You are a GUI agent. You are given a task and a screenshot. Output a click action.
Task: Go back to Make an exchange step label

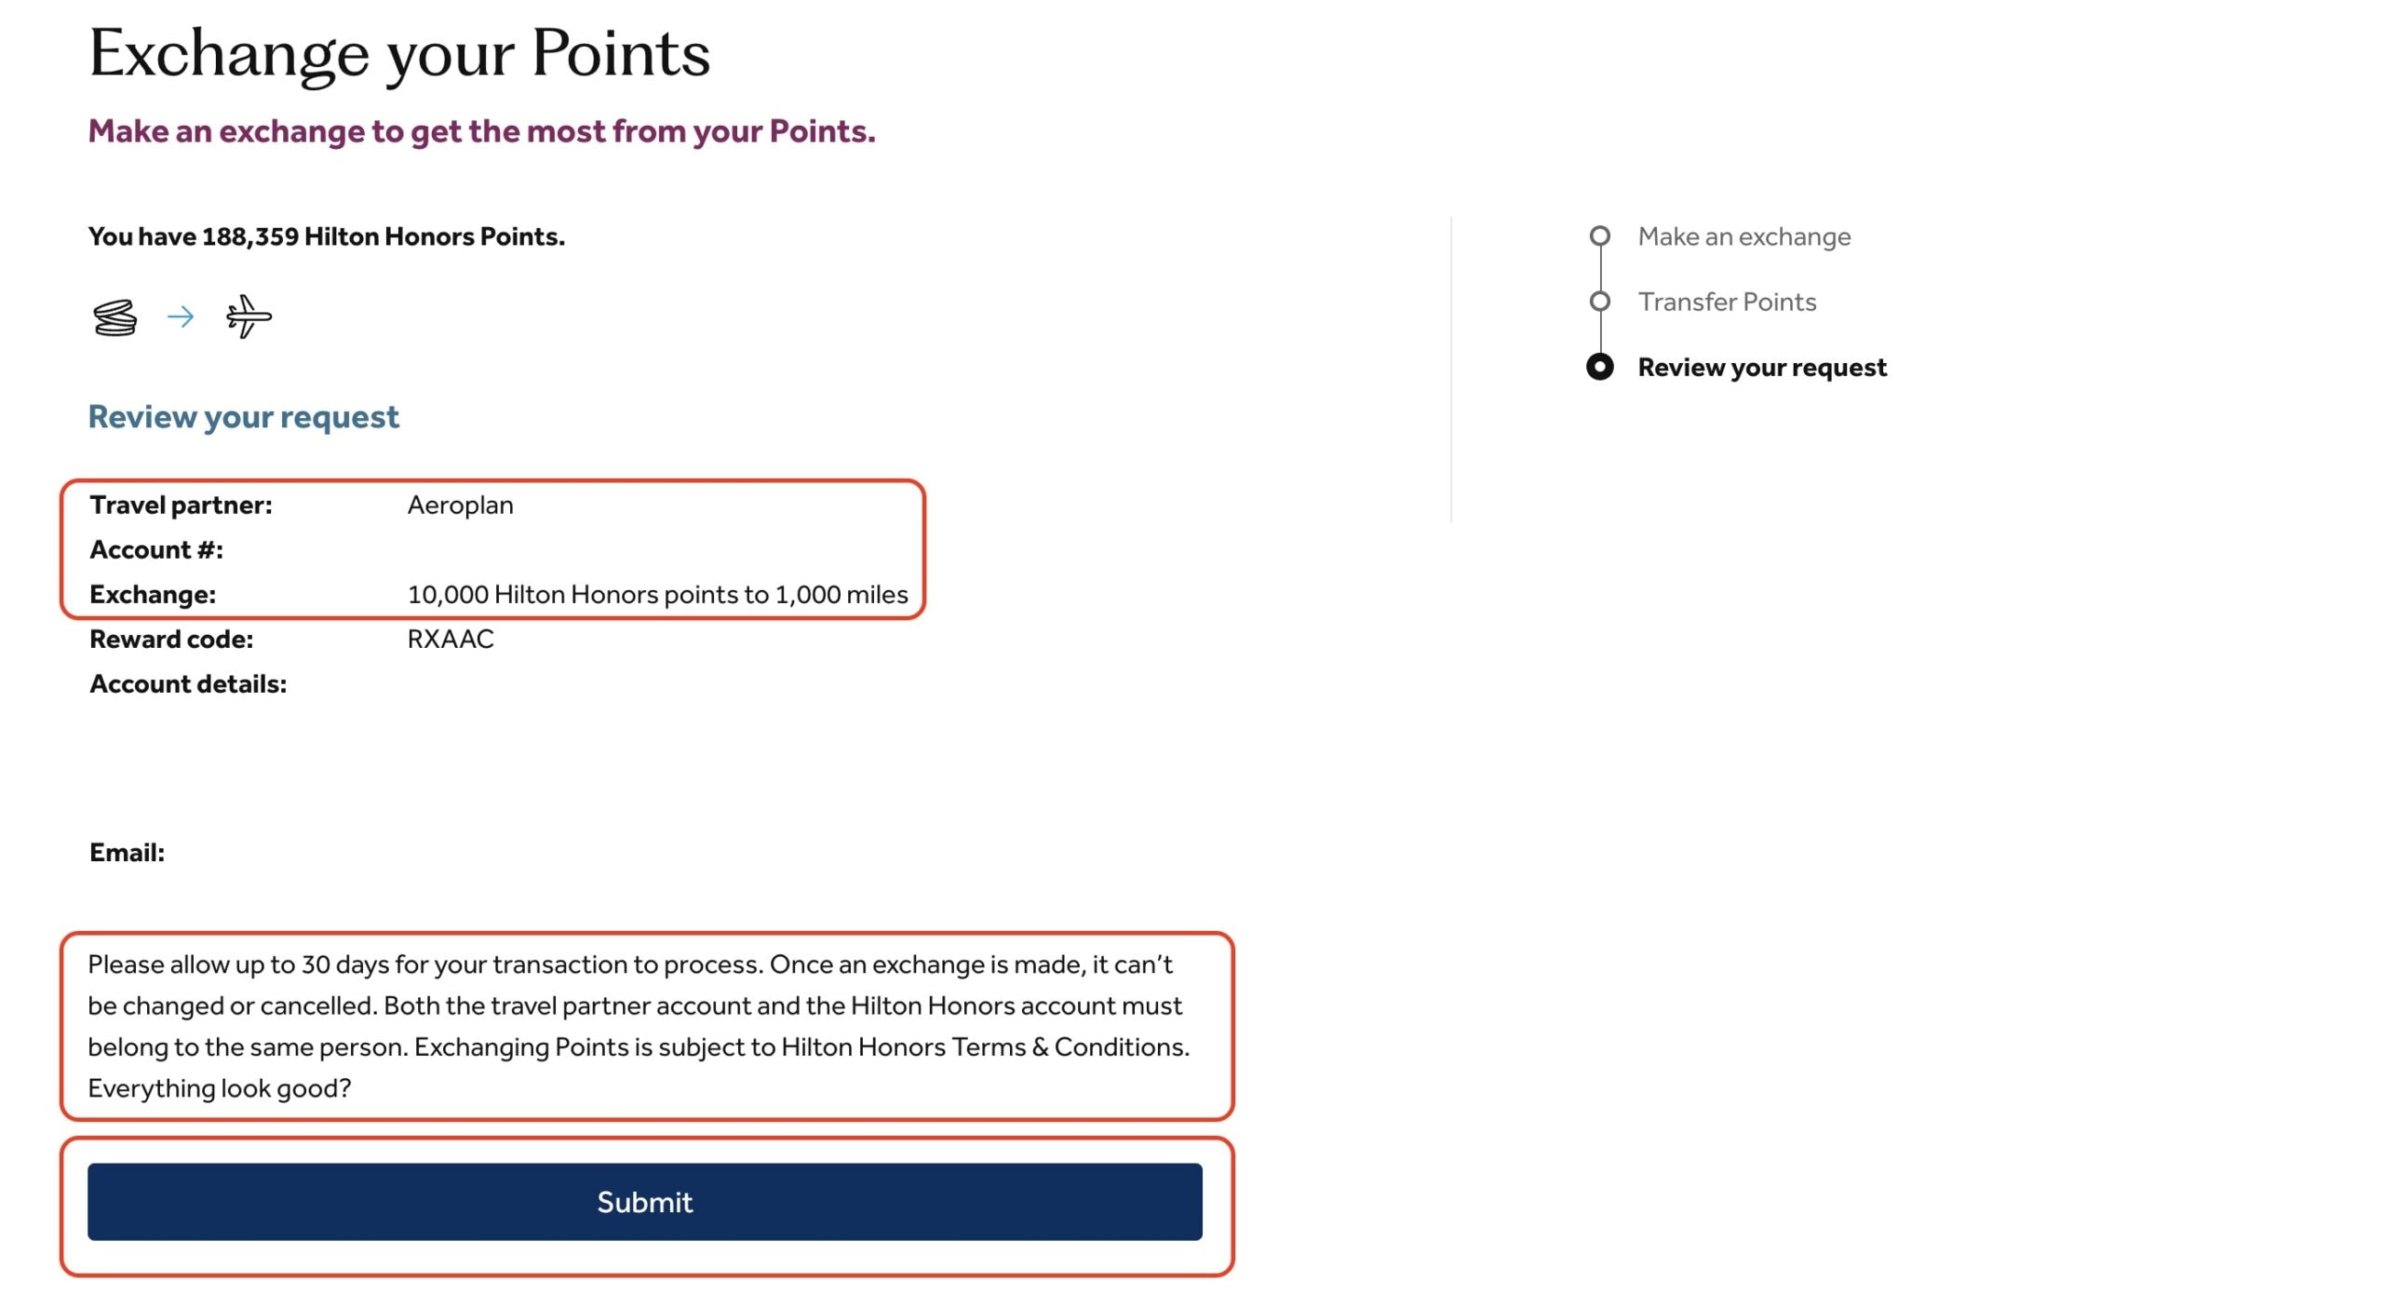[x=1743, y=236]
